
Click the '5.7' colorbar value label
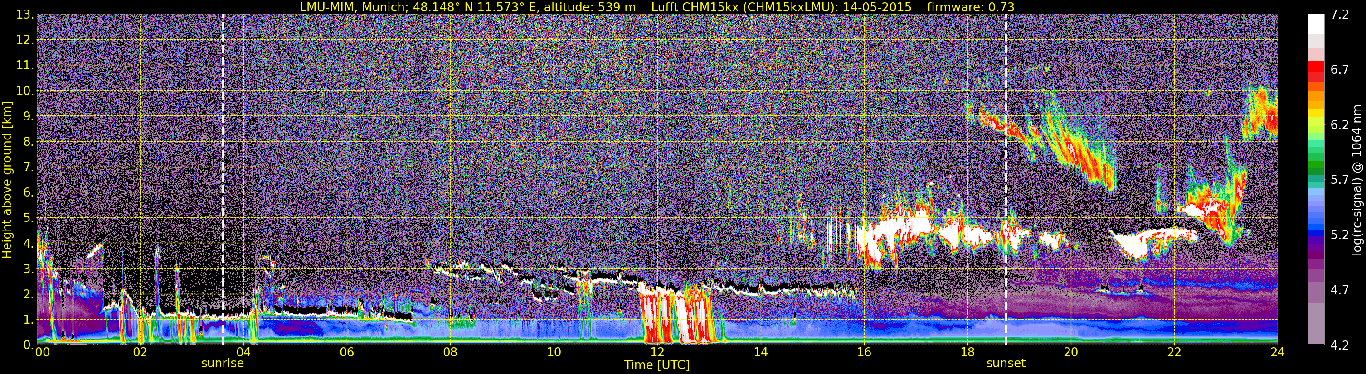pos(1340,180)
